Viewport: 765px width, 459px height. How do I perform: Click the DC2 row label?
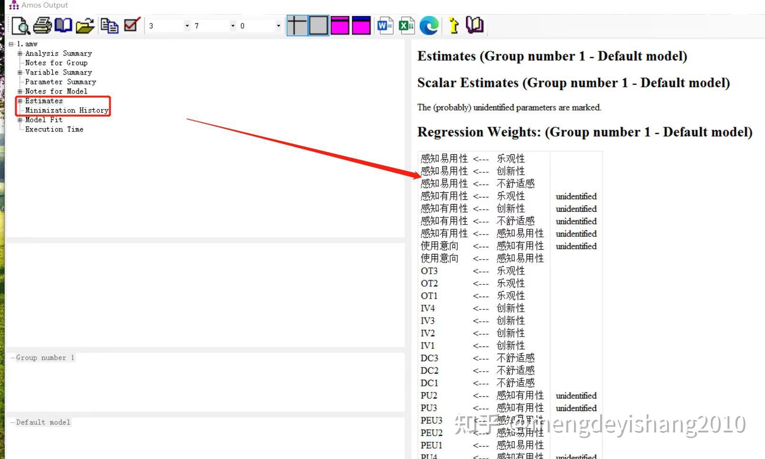point(429,370)
